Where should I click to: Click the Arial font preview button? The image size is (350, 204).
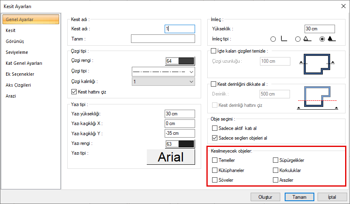coord(171,157)
